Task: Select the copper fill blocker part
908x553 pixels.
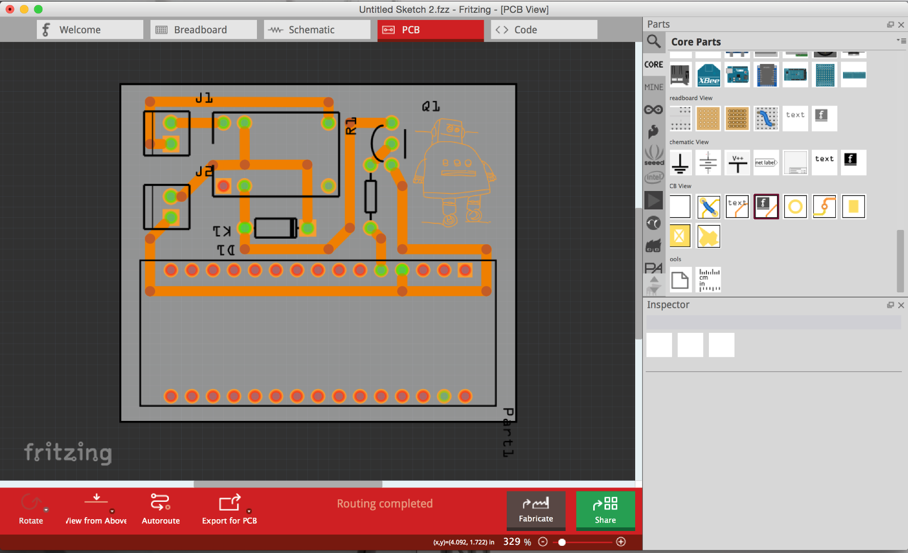Action: (x=679, y=236)
